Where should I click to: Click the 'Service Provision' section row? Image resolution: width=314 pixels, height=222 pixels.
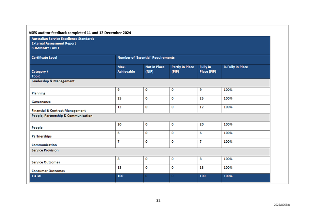(x=45, y=150)
